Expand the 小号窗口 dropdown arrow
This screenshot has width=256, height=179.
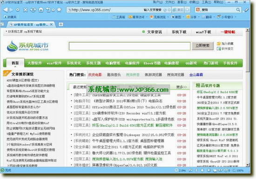point(236,17)
